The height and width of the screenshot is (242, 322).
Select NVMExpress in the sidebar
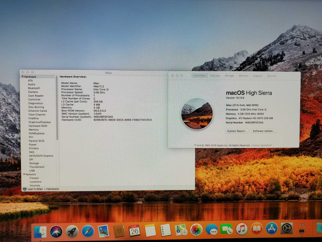tap(37, 134)
